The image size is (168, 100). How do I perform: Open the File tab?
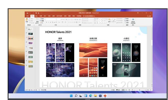coord(28,16)
